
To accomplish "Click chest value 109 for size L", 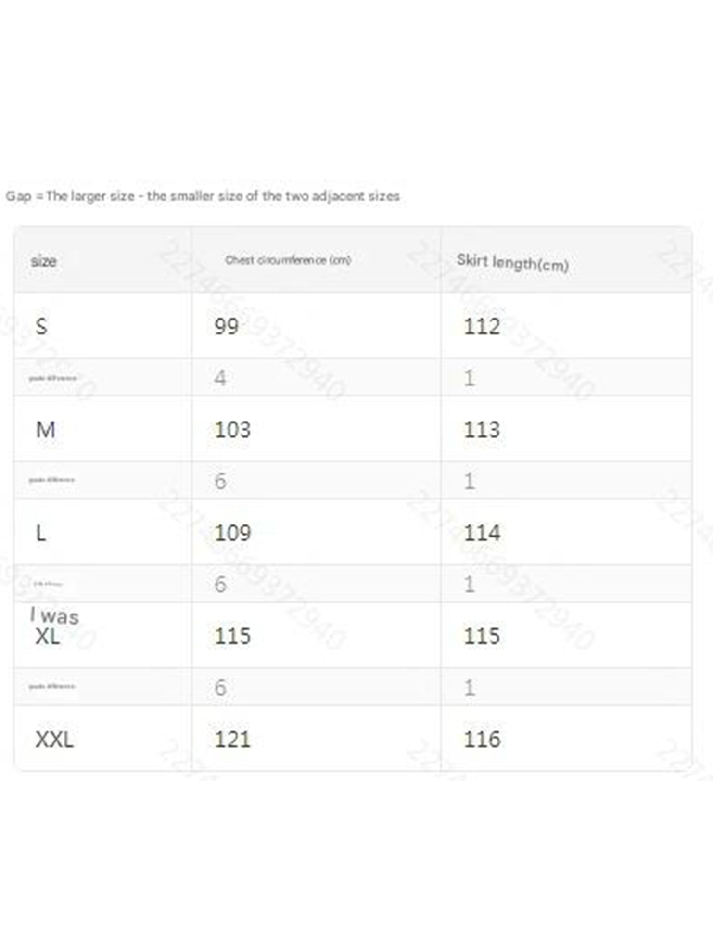I will pos(232,533).
